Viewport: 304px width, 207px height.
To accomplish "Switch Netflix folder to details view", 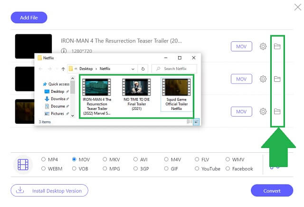I will click(x=189, y=122).
